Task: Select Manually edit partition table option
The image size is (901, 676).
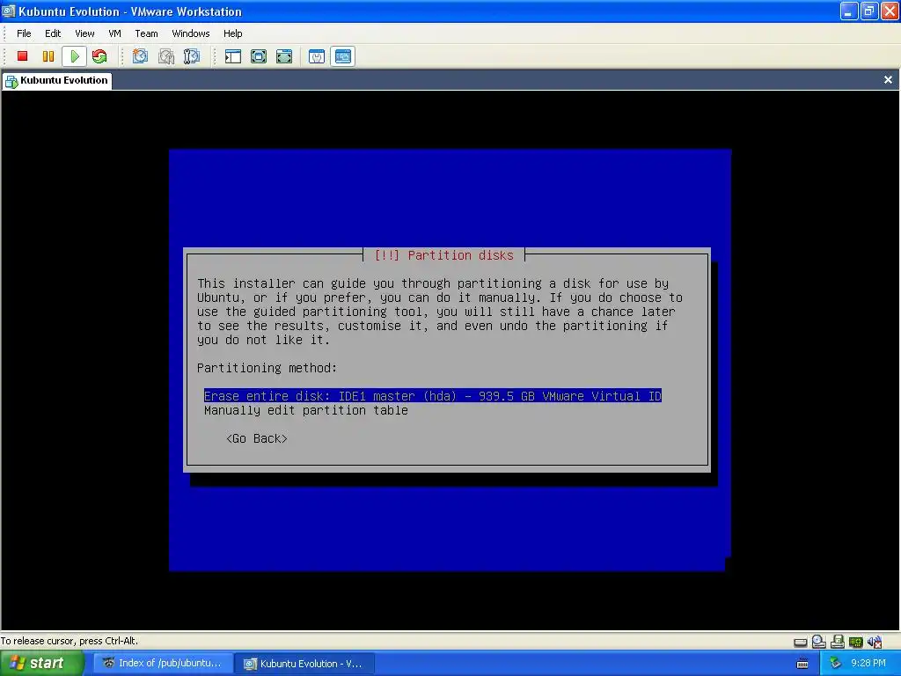Action: tap(305, 410)
